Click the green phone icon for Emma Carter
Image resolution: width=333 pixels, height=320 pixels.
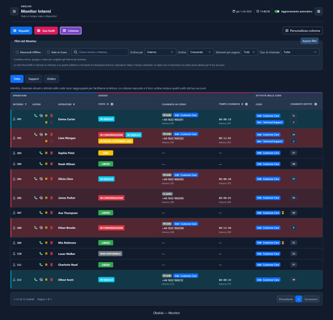[x=36, y=116]
